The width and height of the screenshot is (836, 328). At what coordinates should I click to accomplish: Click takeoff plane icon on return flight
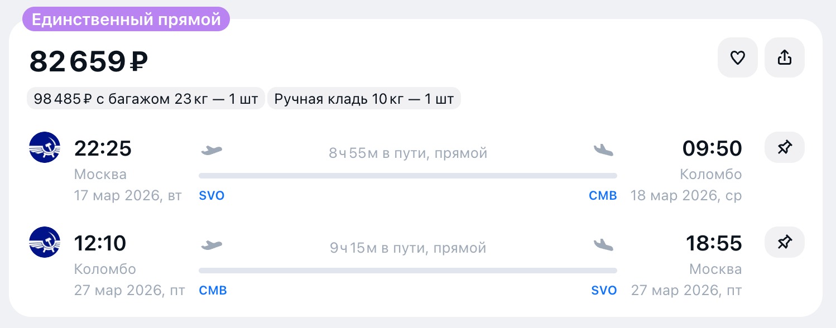pos(211,245)
